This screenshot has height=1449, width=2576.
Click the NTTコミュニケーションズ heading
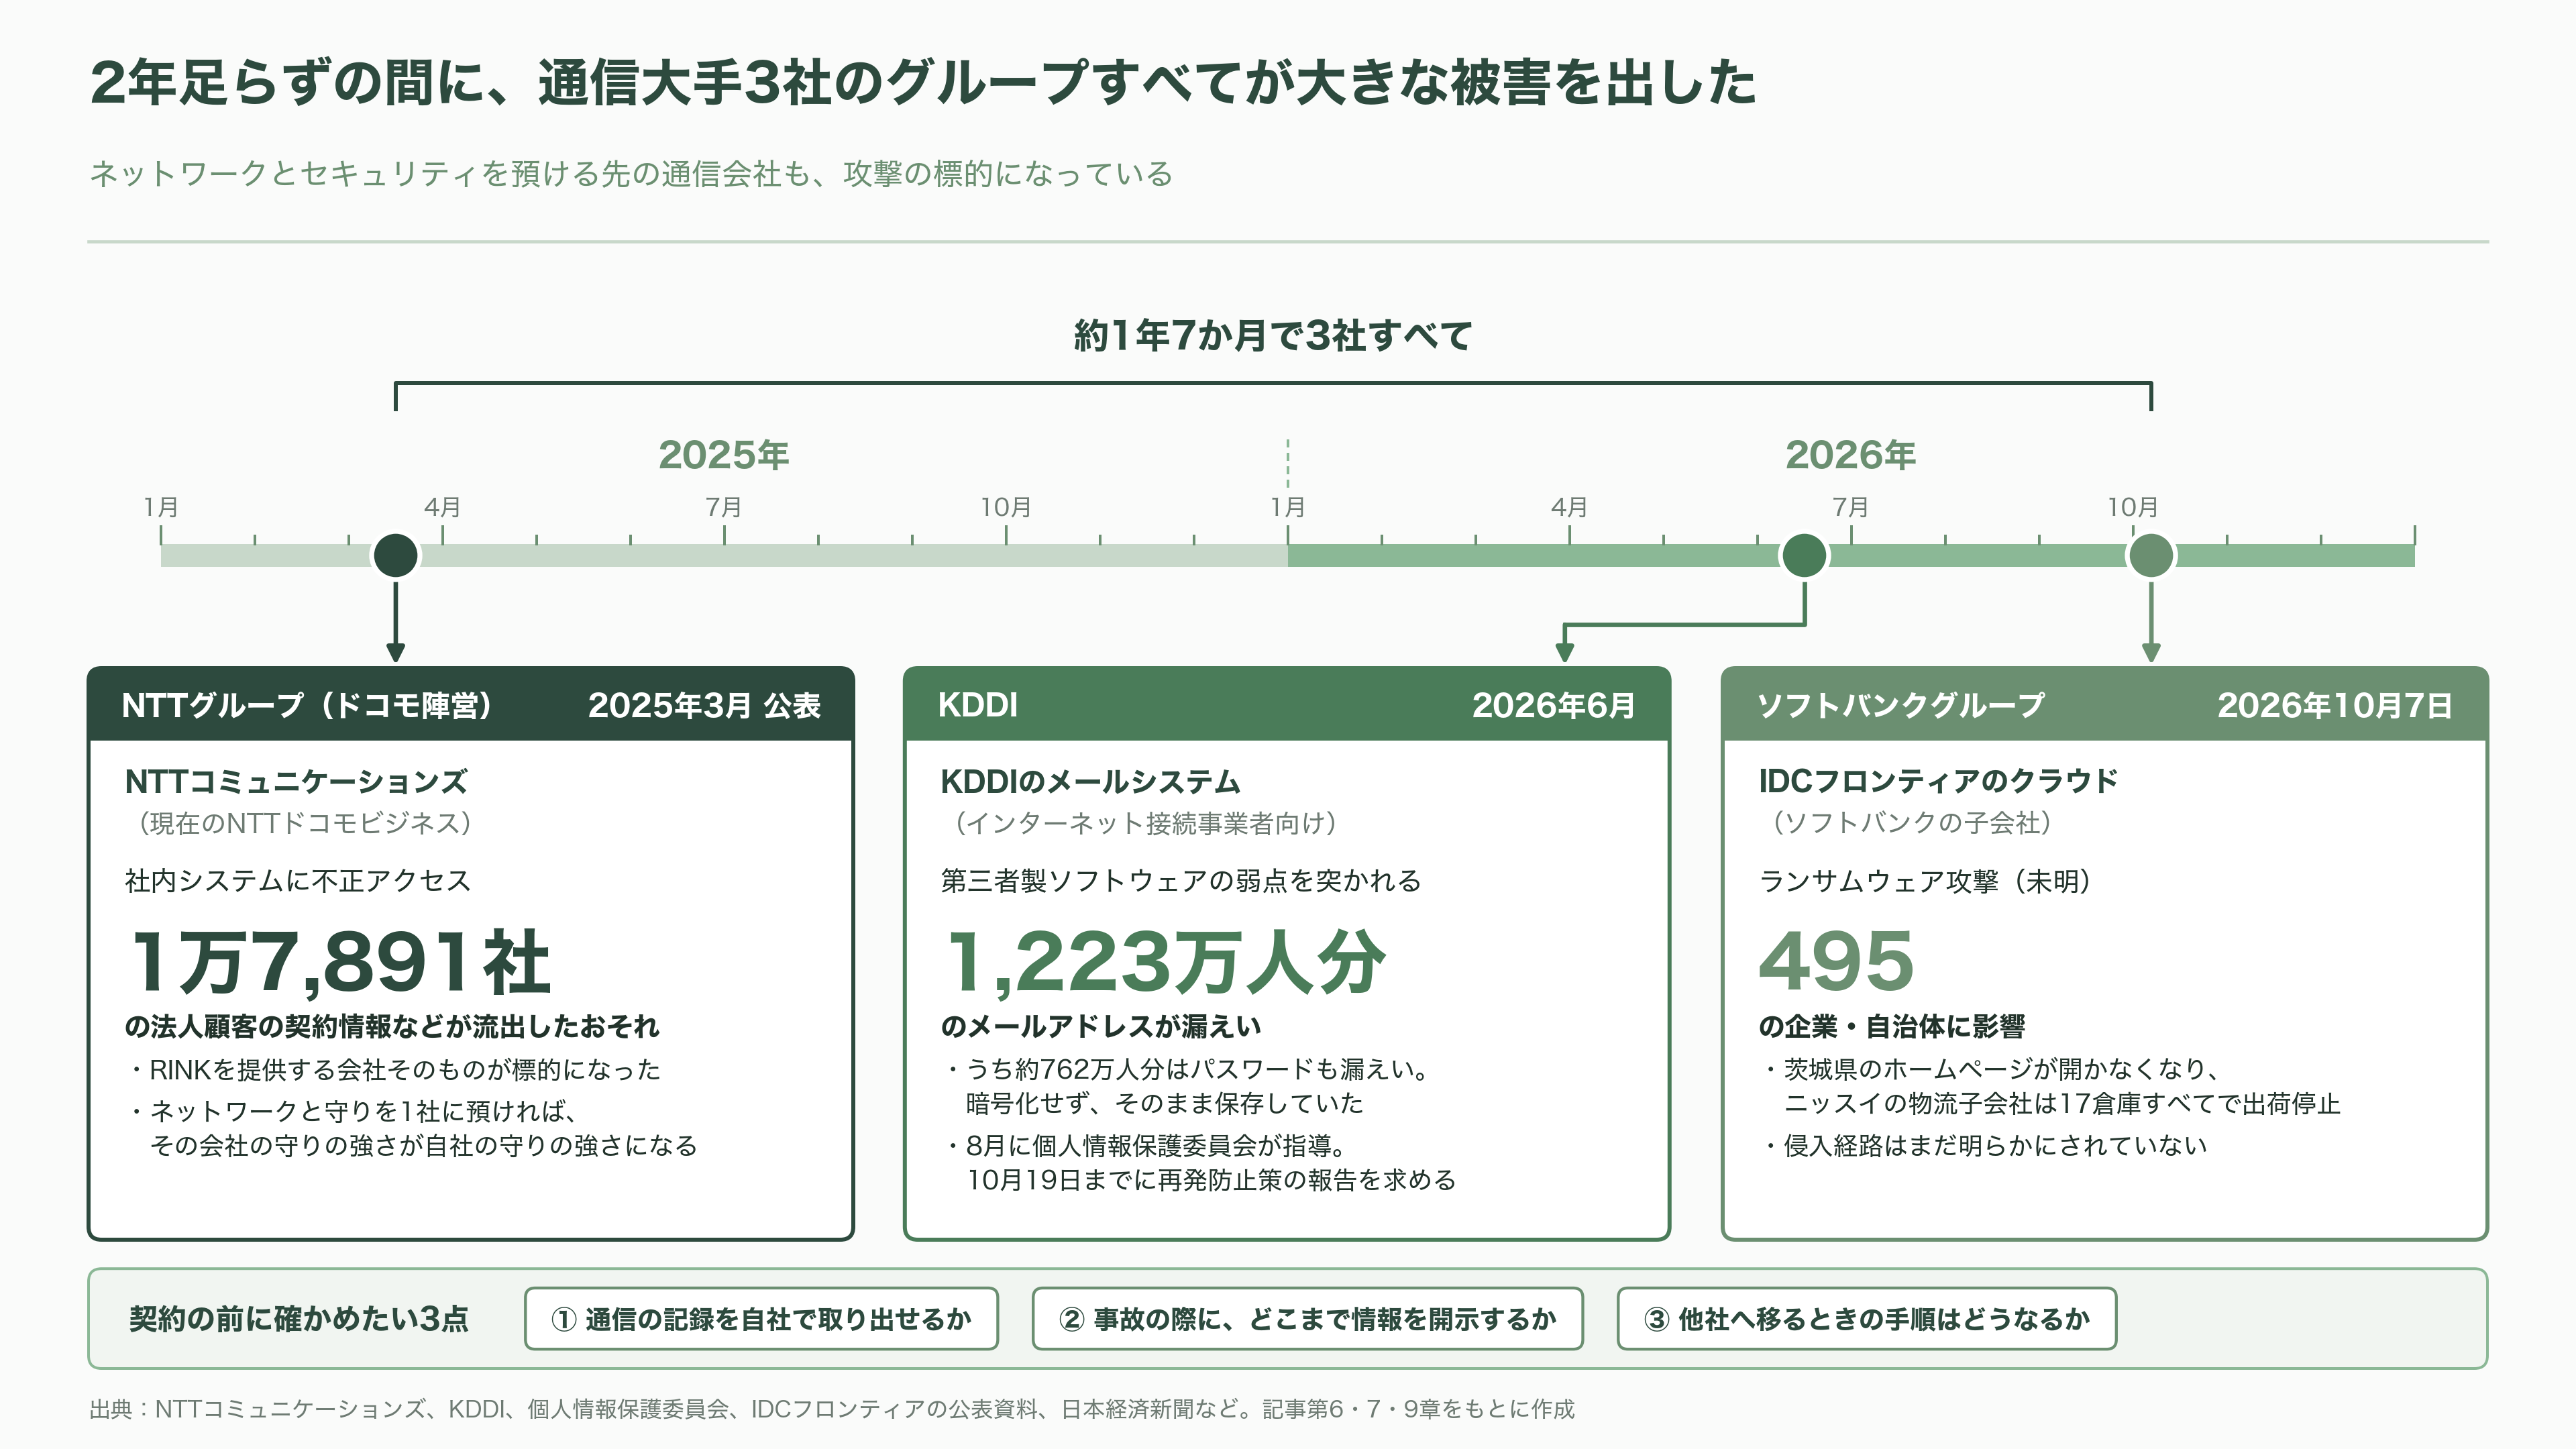click(x=296, y=781)
